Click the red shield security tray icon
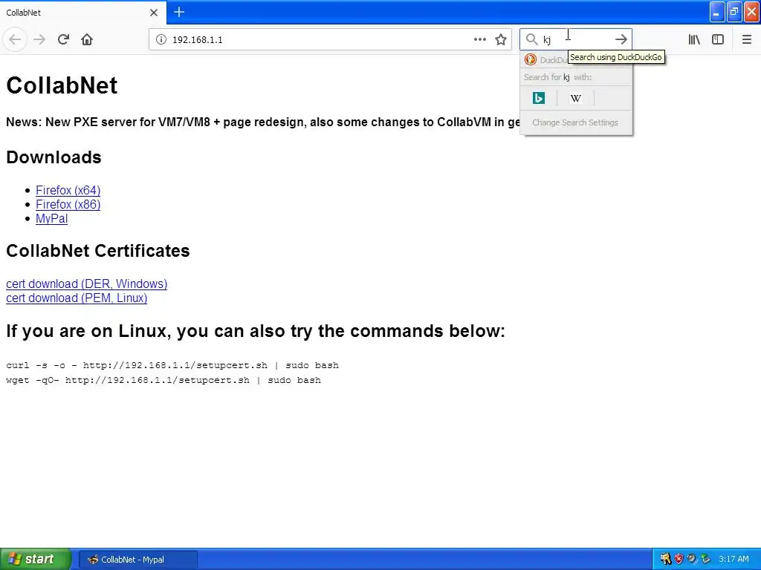 pos(679,559)
